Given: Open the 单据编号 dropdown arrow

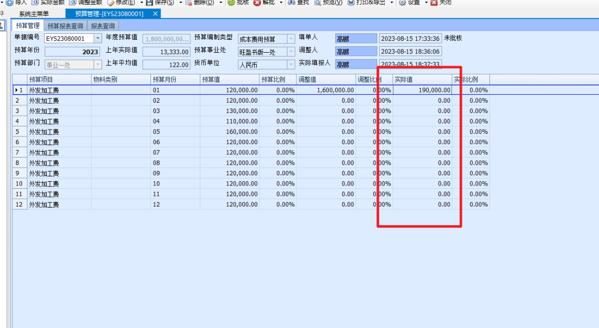Looking at the screenshot, I should [x=97, y=39].
